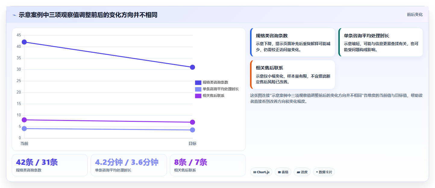This screenshot has width=435, height=188.
Task: Click the card title 示意案例中三项观察值
Action: tap(88, 15)
